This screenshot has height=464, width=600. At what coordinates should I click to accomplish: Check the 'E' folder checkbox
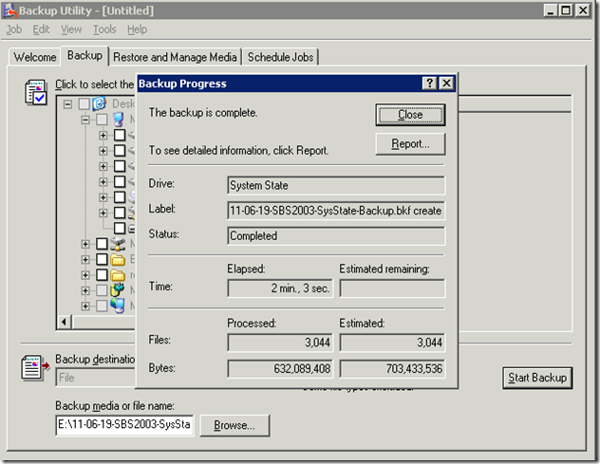(x=102, y=259)
